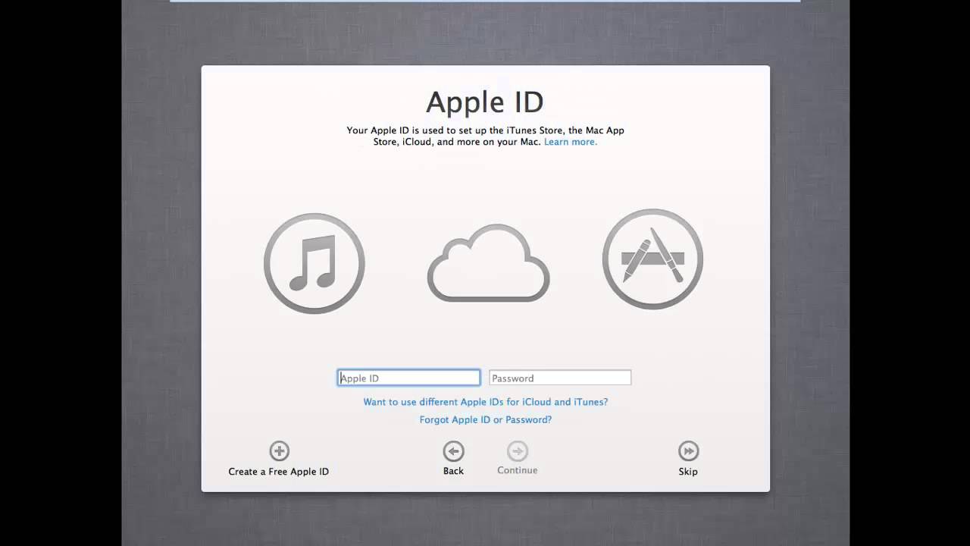
Task: Click the Create a Free Apple ID label
Action: pos(279,472)
